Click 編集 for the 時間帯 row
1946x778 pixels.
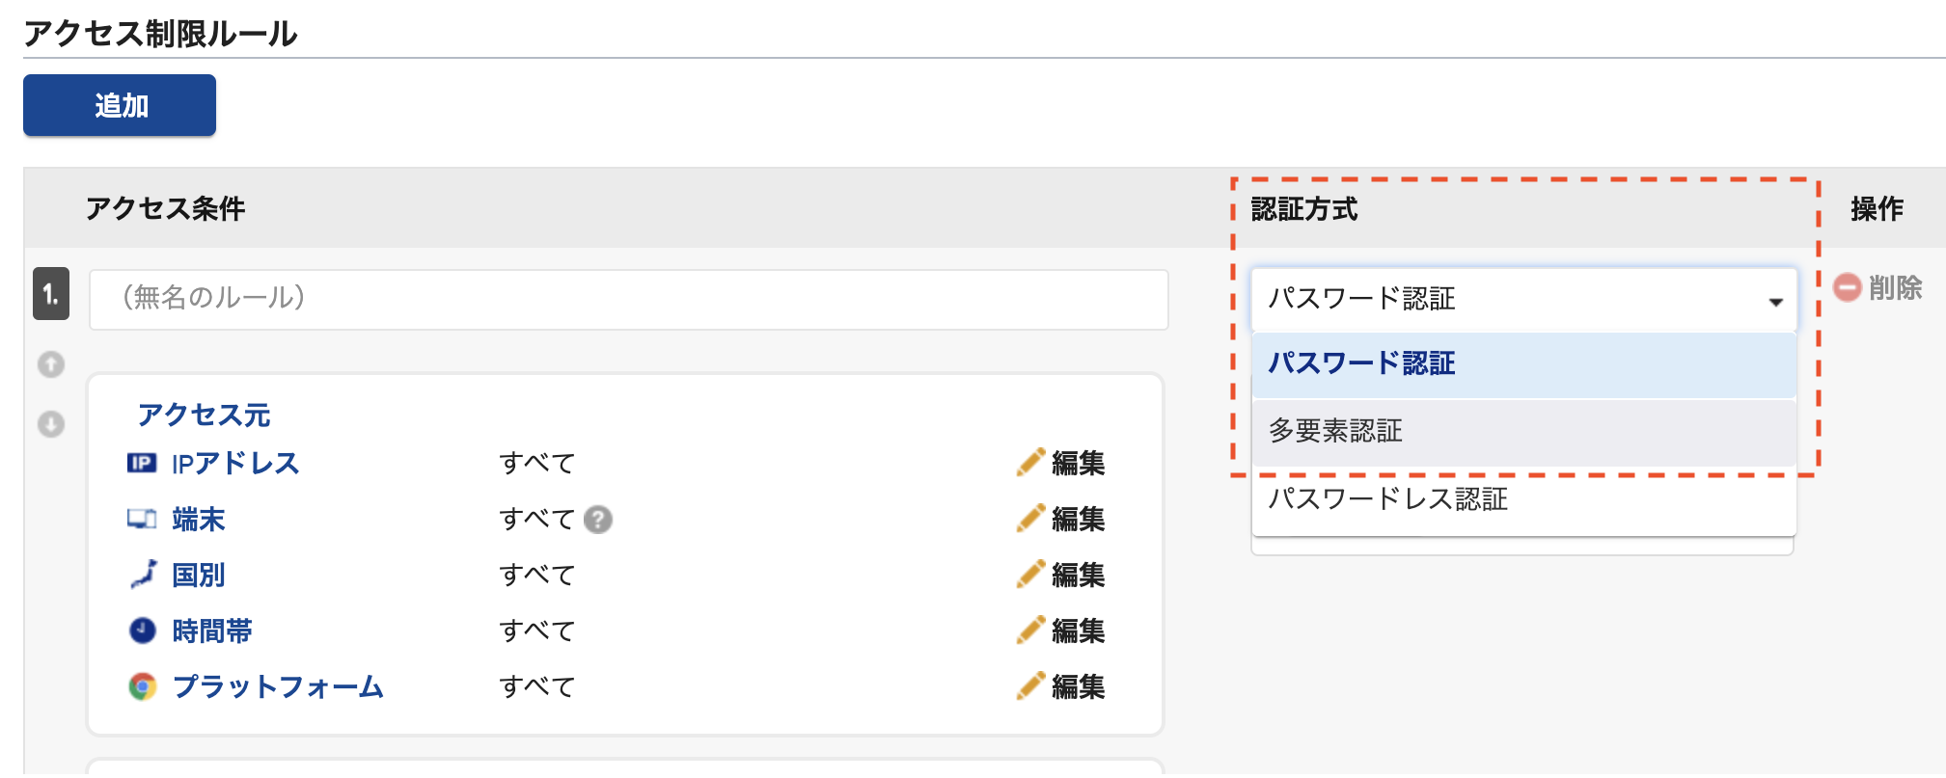[x=1060, y=630]
